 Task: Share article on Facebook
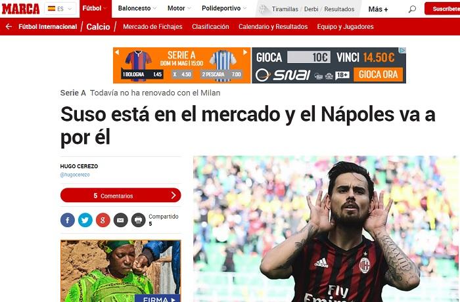[68, 220]
